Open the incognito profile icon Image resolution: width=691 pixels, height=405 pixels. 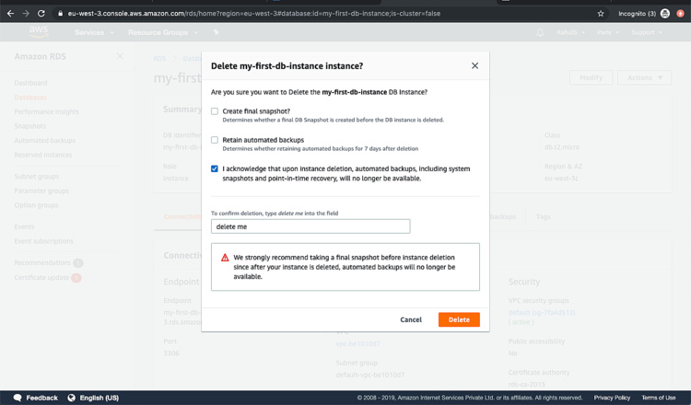[x=665, y=14]
